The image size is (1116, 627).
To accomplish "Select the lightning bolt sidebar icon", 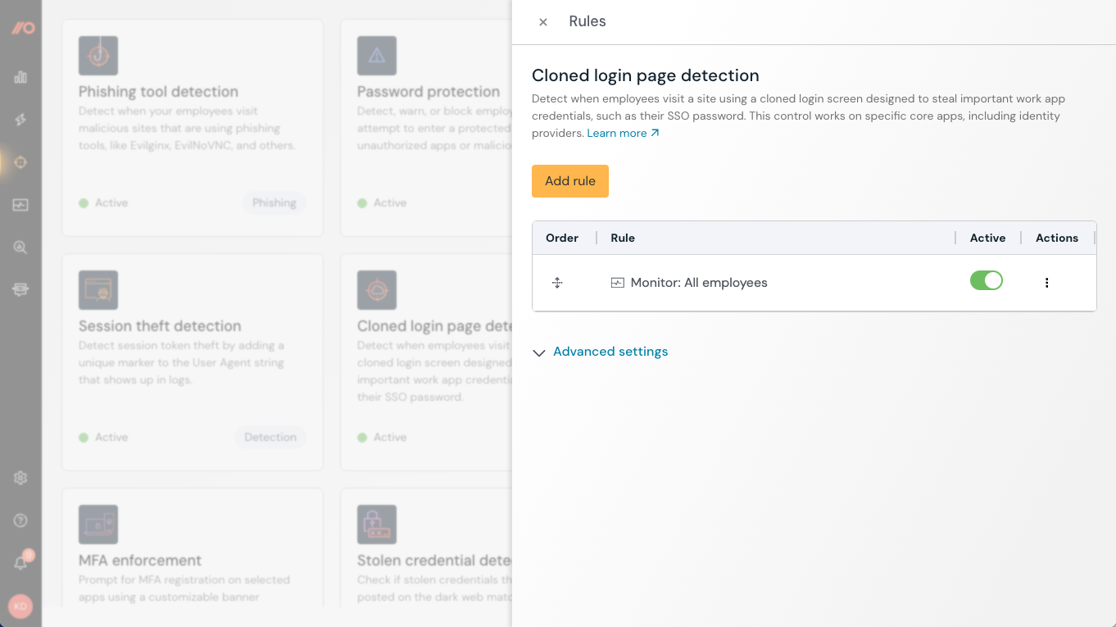I will 20,120.
